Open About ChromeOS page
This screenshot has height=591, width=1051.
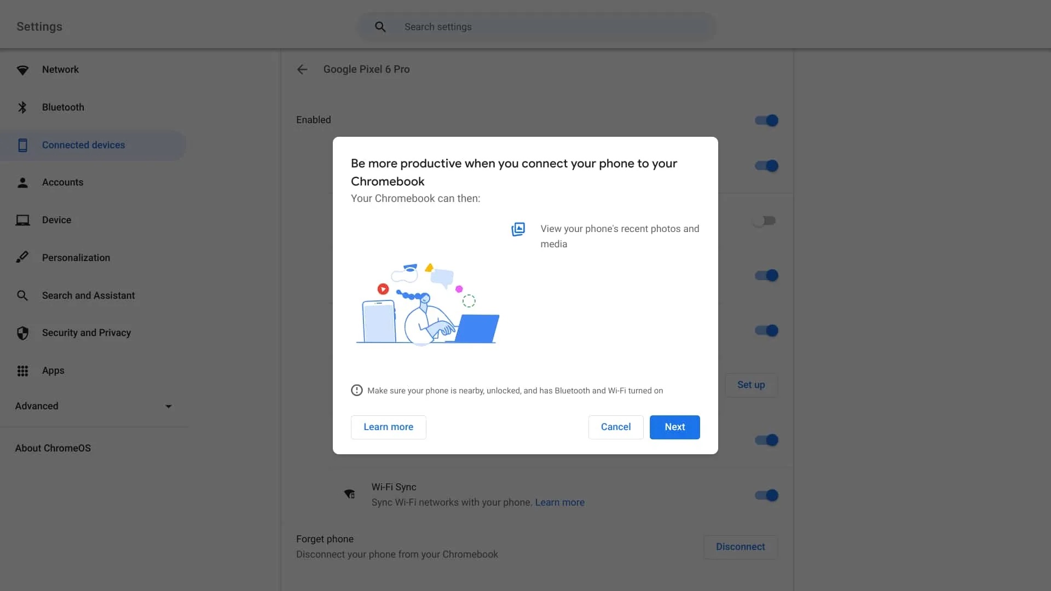click(x=53, y=448)
